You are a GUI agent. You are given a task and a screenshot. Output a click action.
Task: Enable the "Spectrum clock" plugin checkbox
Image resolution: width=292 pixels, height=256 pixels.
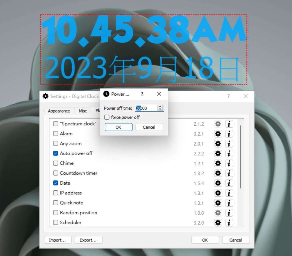[56, 124]
